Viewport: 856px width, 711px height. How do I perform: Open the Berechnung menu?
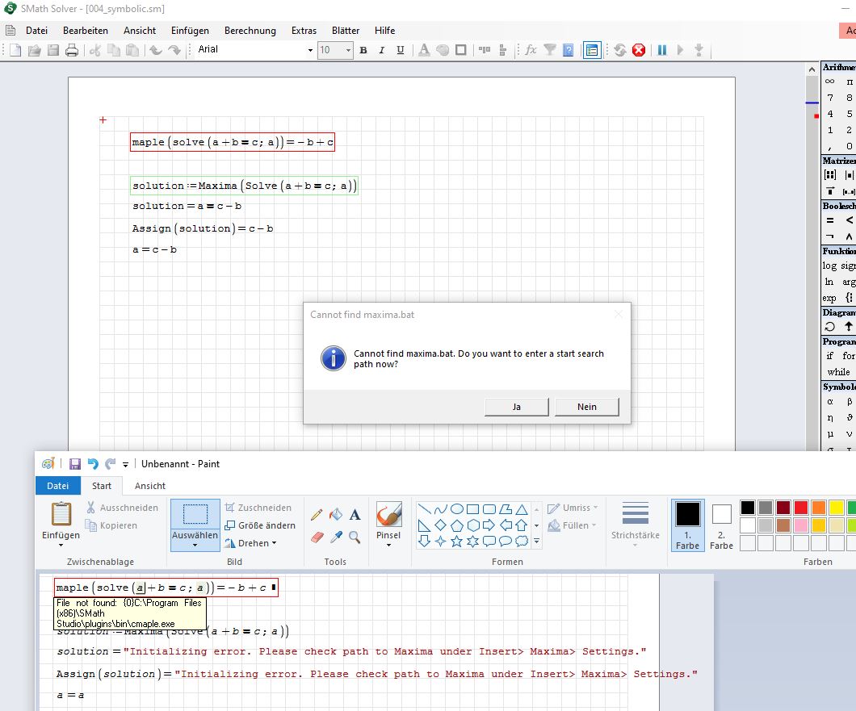(x=250, y=31)
